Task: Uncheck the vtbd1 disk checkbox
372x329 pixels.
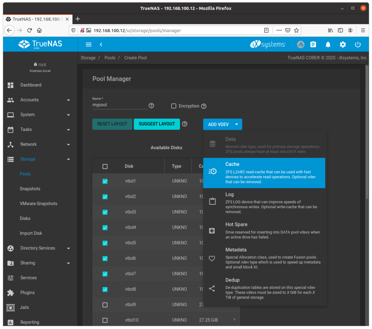Action: pyautogui.click(x=105, y=181)
